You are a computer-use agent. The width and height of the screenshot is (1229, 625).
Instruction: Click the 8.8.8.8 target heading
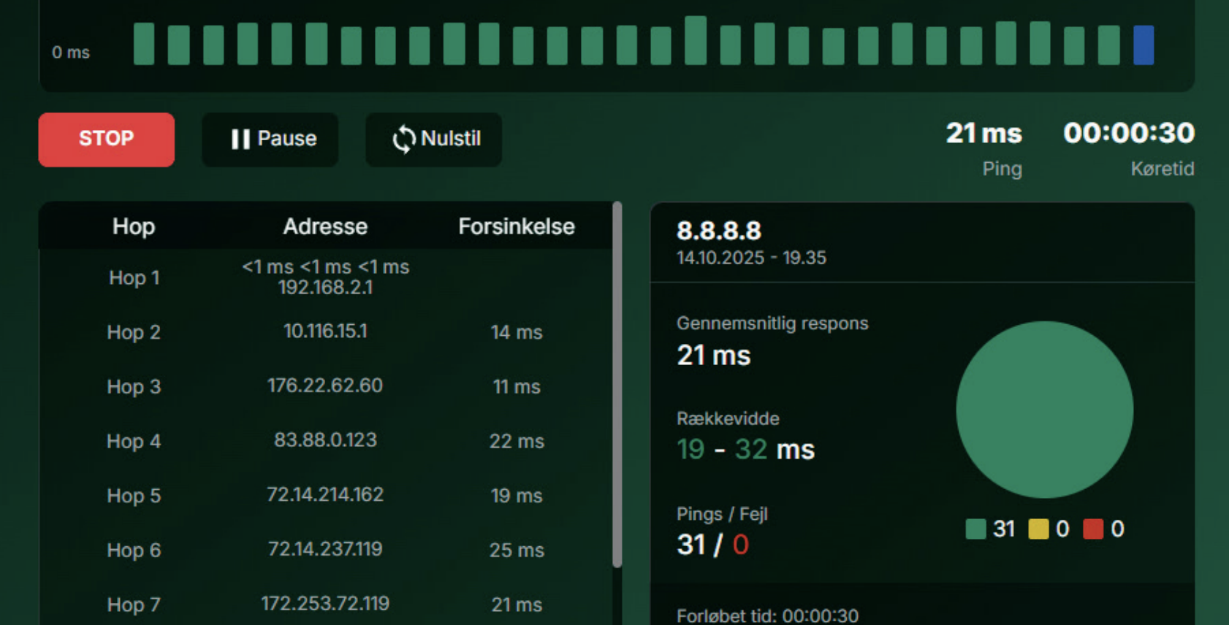coord(719,231)
